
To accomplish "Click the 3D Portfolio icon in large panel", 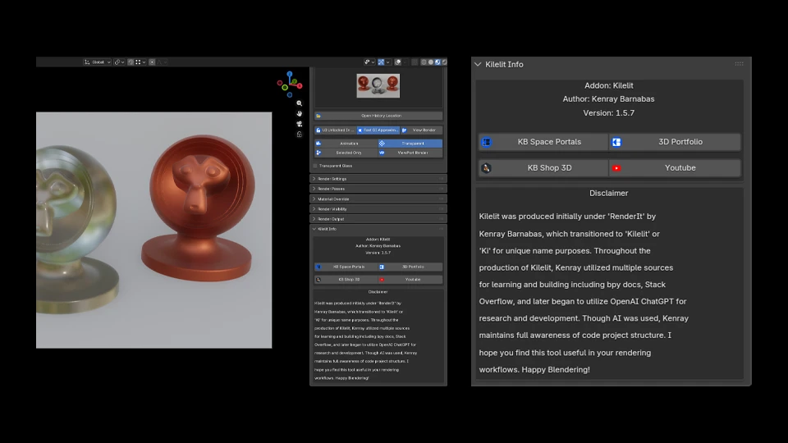I will pos(616,142).
